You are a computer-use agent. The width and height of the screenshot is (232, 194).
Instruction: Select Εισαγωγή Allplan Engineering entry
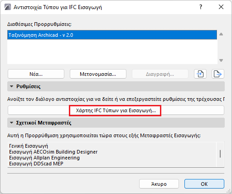click(x=44, y=158)
